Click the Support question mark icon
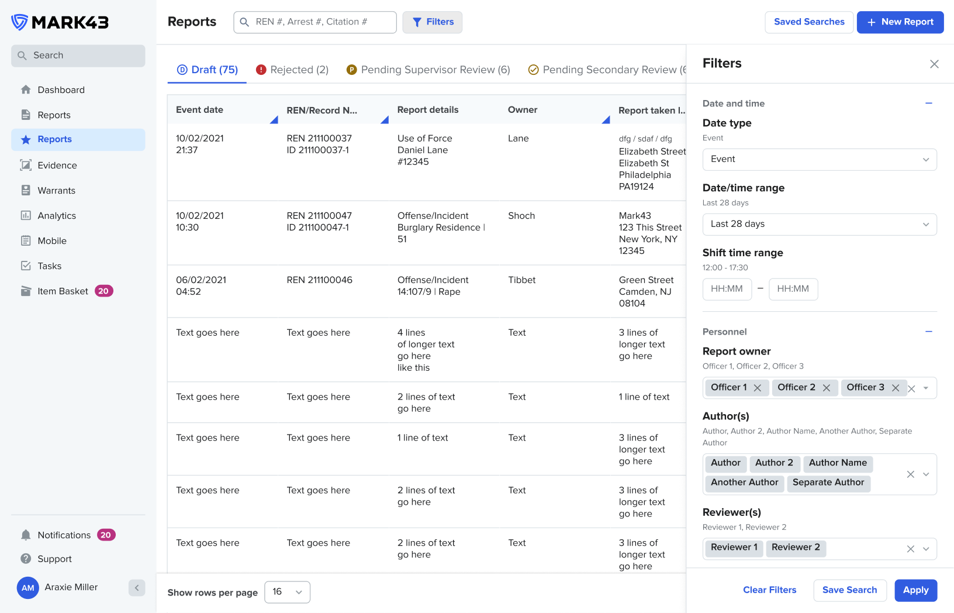 point(26,559)
